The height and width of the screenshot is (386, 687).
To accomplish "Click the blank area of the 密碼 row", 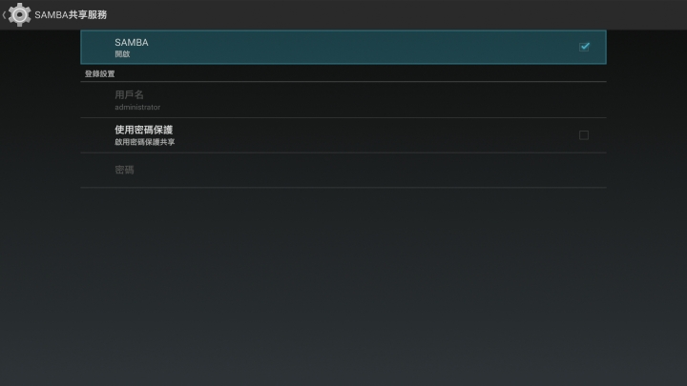I will 372,171.
